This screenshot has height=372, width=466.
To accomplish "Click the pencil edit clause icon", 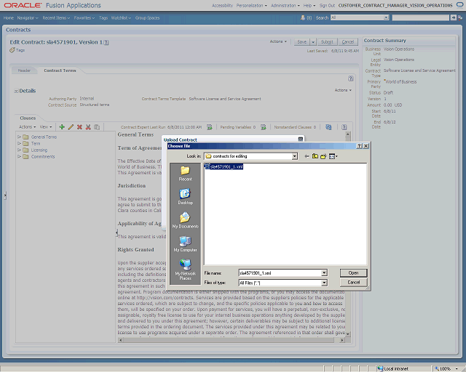I will click(x=71, y=127).
